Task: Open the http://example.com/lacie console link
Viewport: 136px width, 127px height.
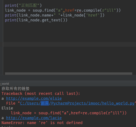Action: [x=34, y=118]
